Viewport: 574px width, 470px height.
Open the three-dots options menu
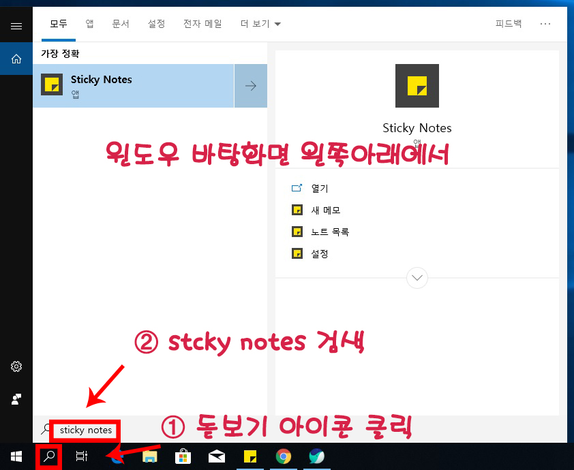pyautogui.click(x=545, y=24)
